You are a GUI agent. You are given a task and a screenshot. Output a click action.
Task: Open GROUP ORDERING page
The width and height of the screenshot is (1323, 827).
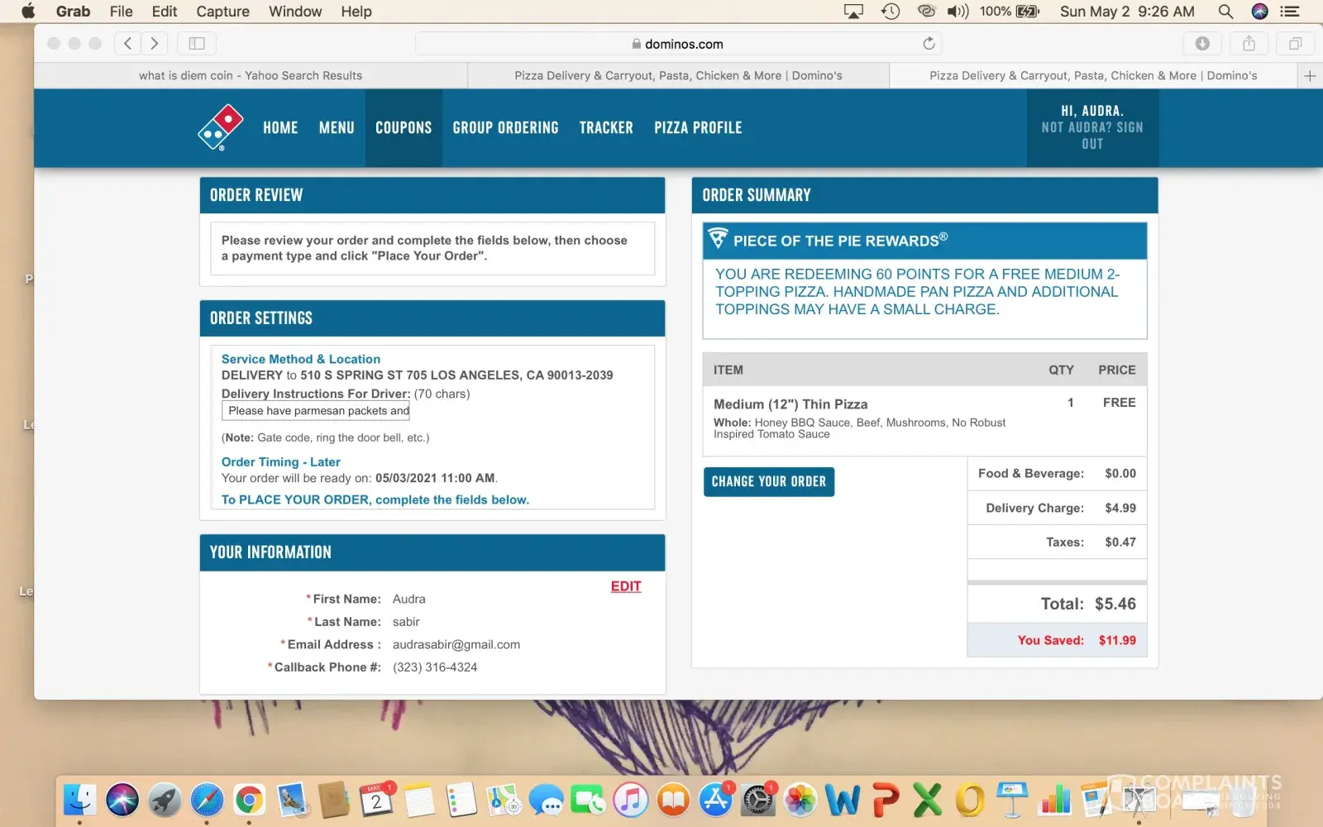(505, 128)
